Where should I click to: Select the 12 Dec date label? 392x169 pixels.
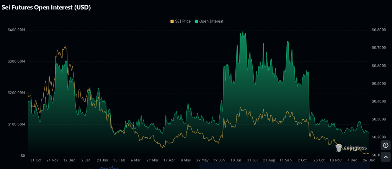click(x=69, y=161)
